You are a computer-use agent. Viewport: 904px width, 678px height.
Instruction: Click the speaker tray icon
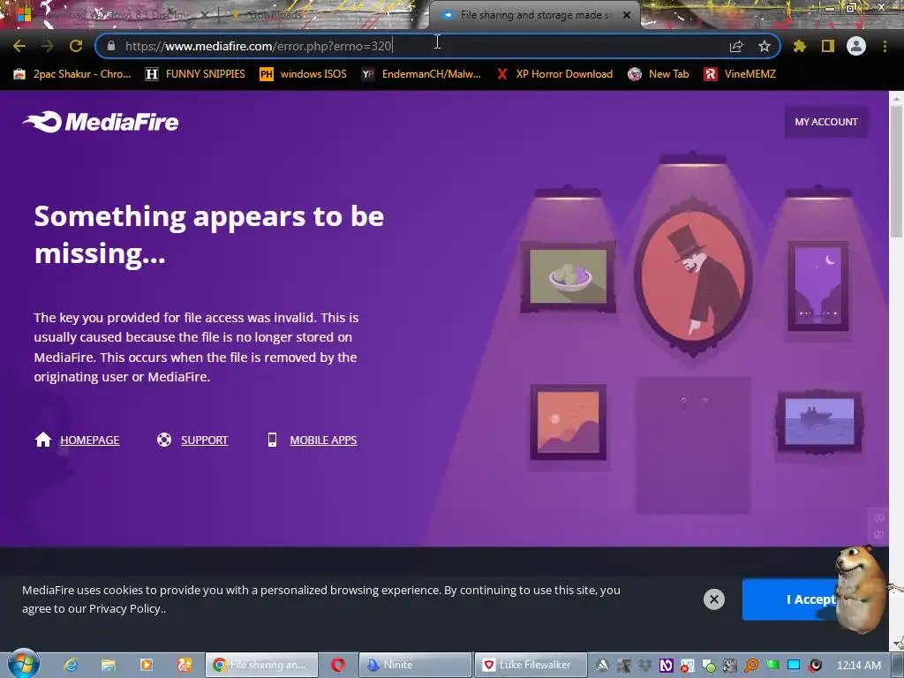pyautogui.click(x=815, y=666)
